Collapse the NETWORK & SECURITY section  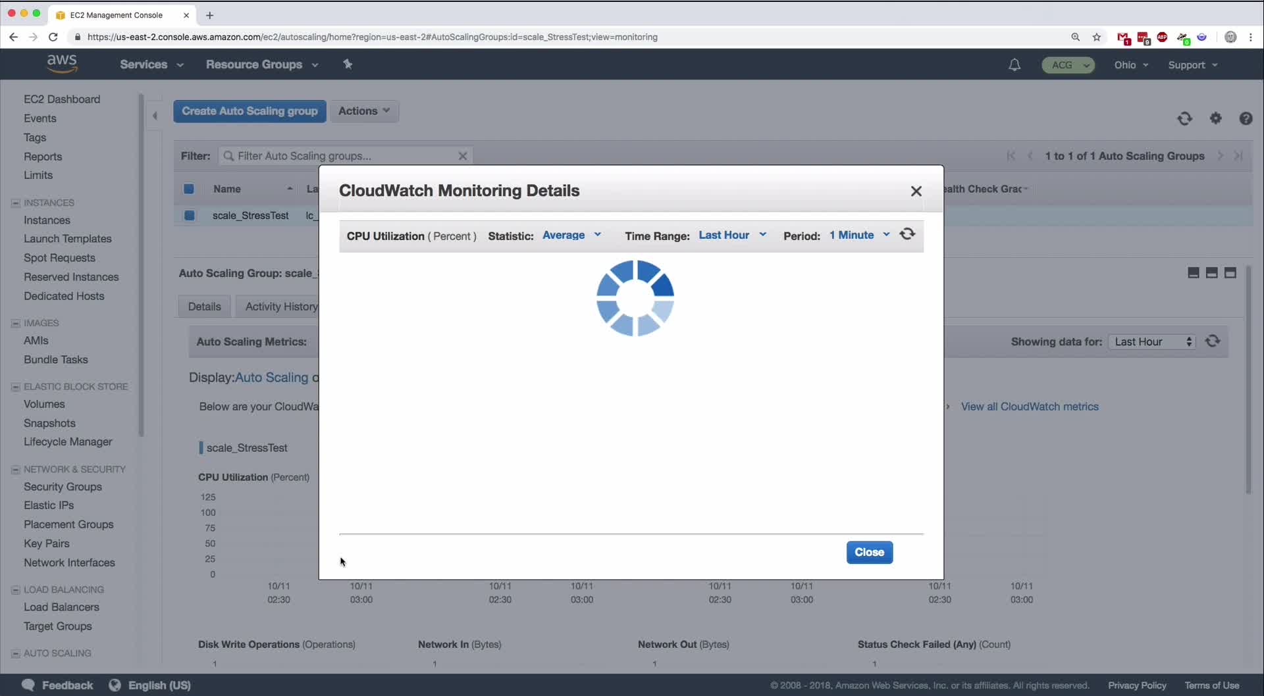coord(16,469)
